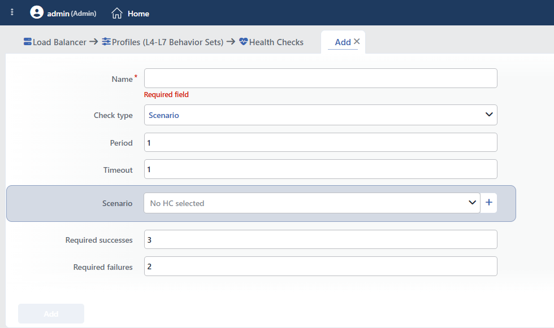Open Profiles (L4-L7 Behavior Sets) breadcrumb
Image resolution: width=554 pixels, height=328 pixels.
pyautogui.click(x=167, y=42)
